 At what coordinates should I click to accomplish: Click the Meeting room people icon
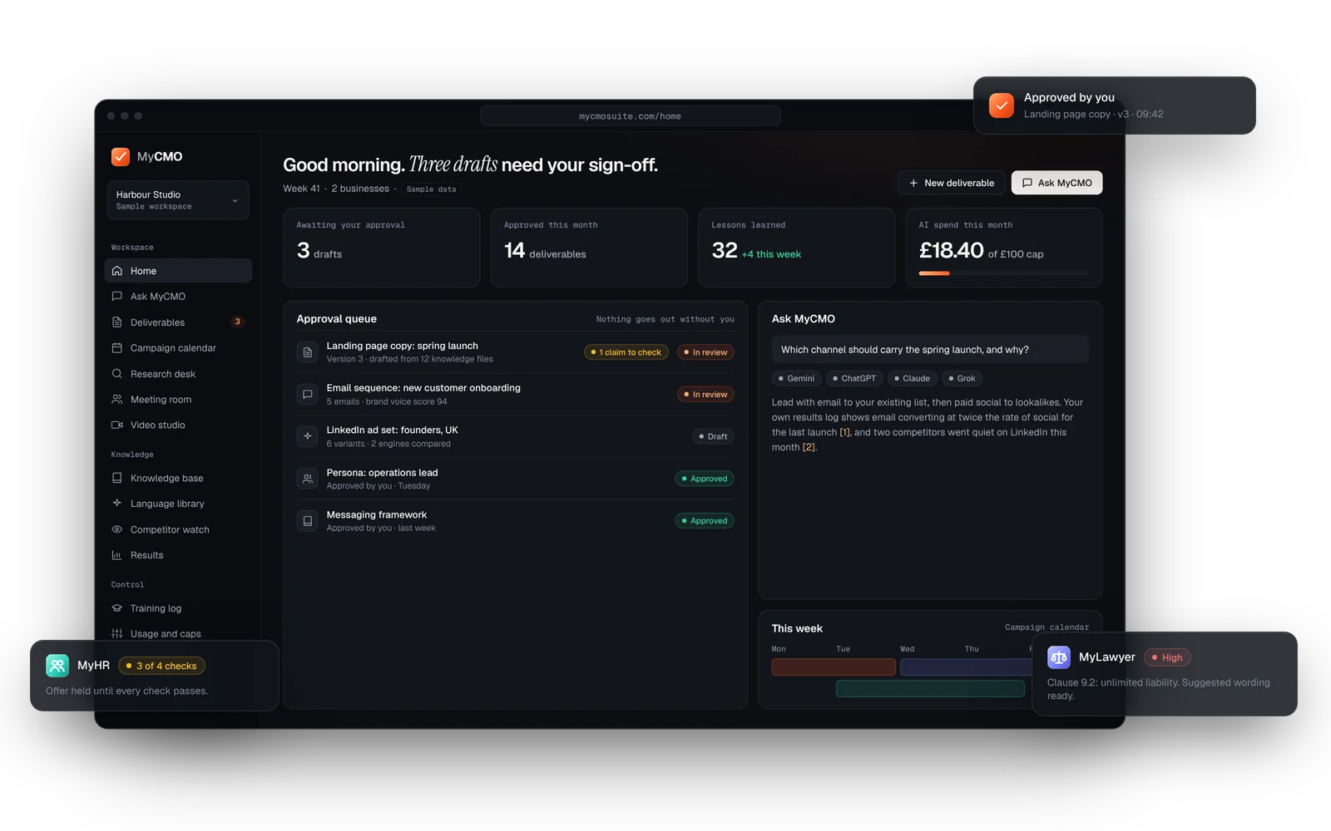click(117, 400)
